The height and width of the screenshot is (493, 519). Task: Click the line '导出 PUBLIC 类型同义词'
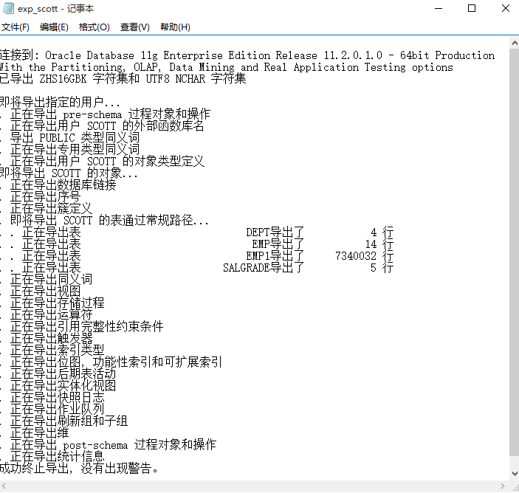pos(75,138)
